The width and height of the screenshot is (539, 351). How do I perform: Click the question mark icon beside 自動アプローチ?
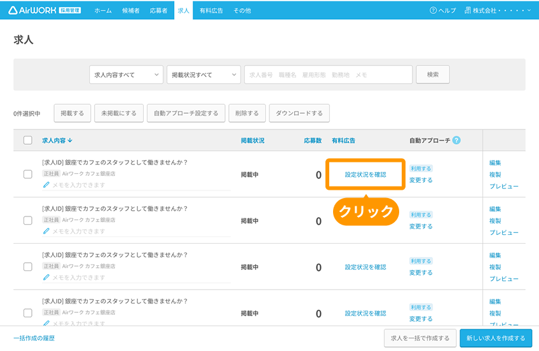[456, 140]
